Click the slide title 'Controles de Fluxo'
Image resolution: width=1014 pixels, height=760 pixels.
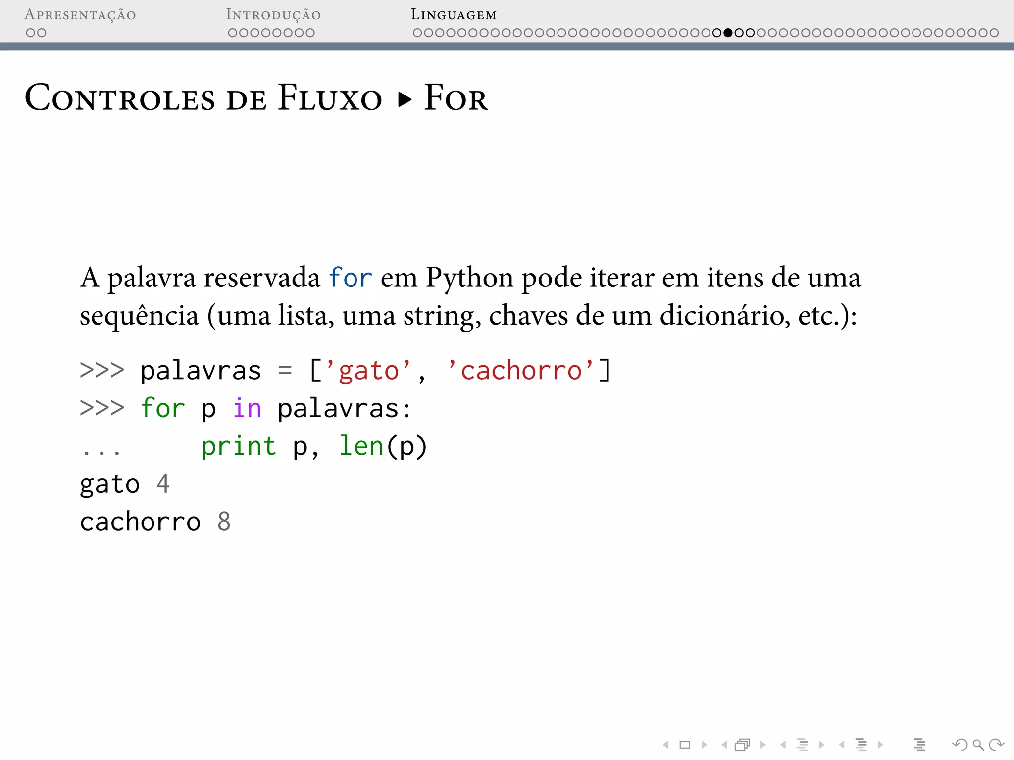[x=203, y=97]
